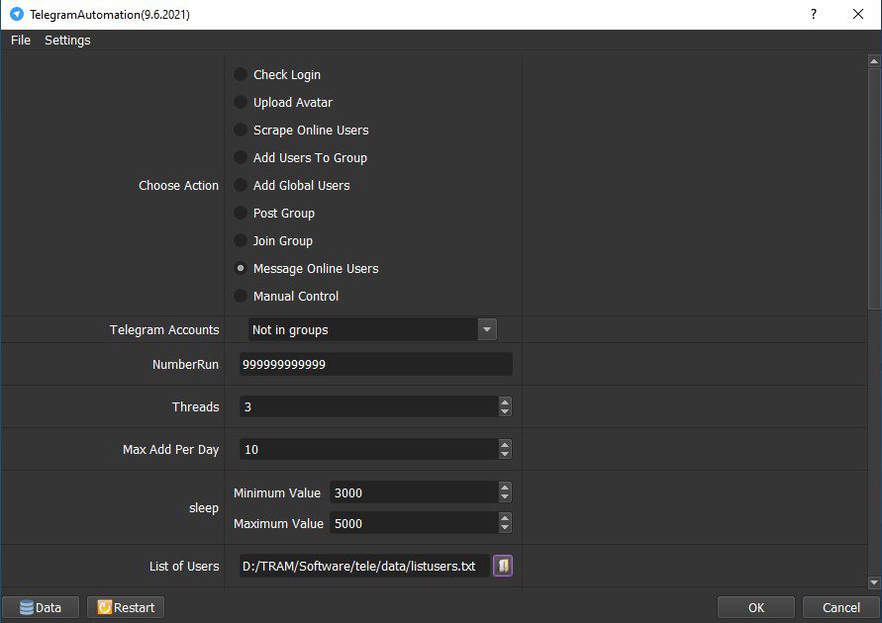Click the help question mark button

(x=814, y=14)
